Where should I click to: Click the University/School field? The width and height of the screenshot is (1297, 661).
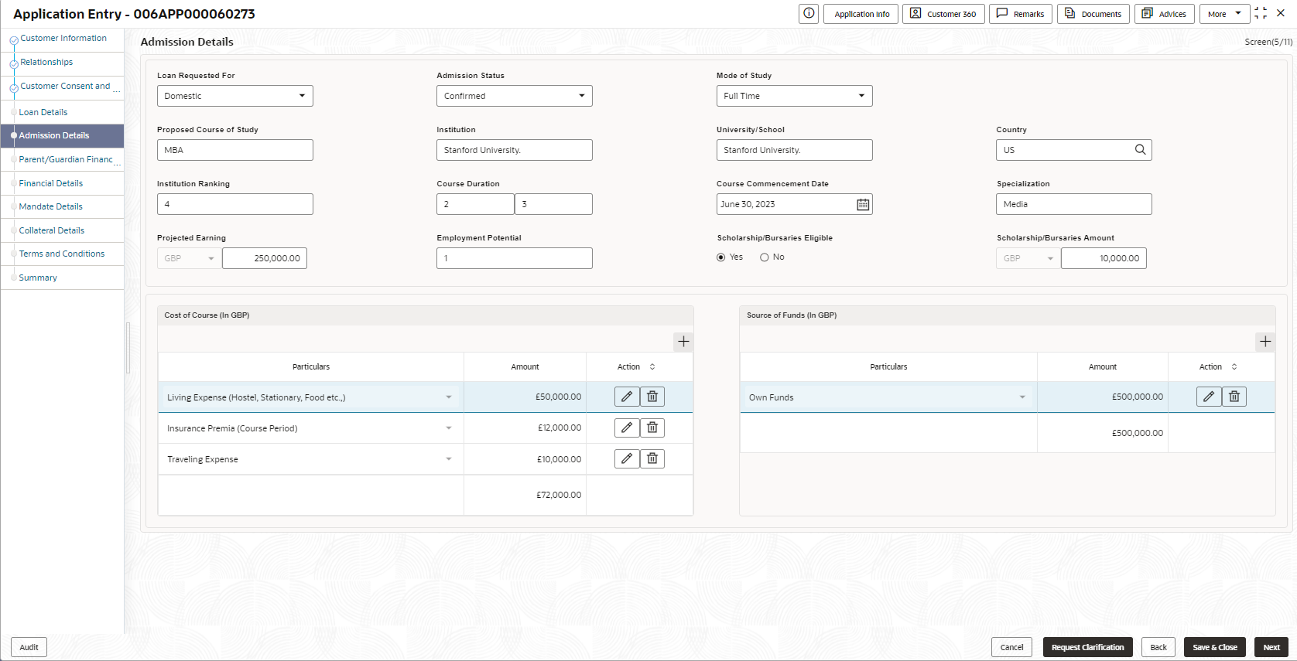[795, 150]
